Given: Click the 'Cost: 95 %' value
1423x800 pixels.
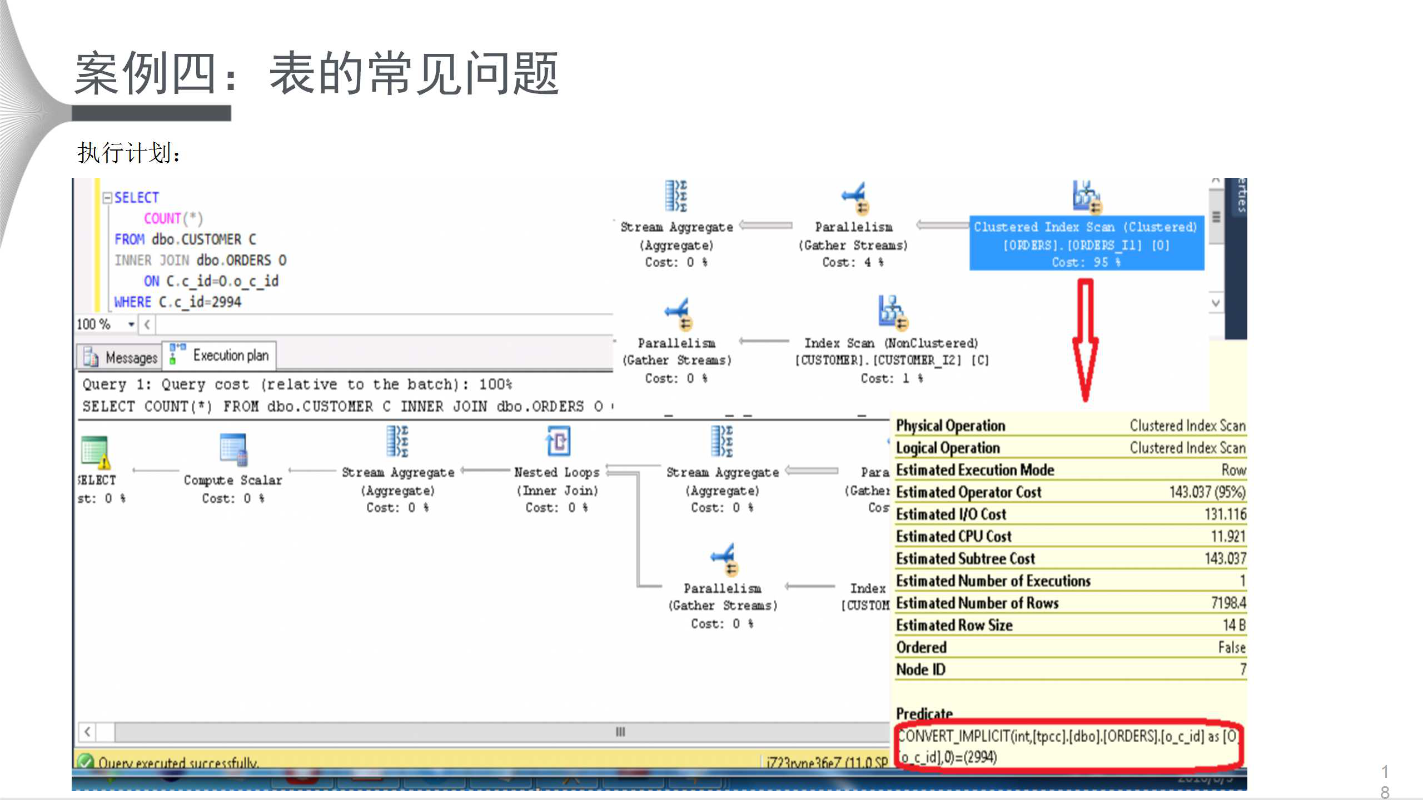Looking at the screenshot, I should 1086,262.
